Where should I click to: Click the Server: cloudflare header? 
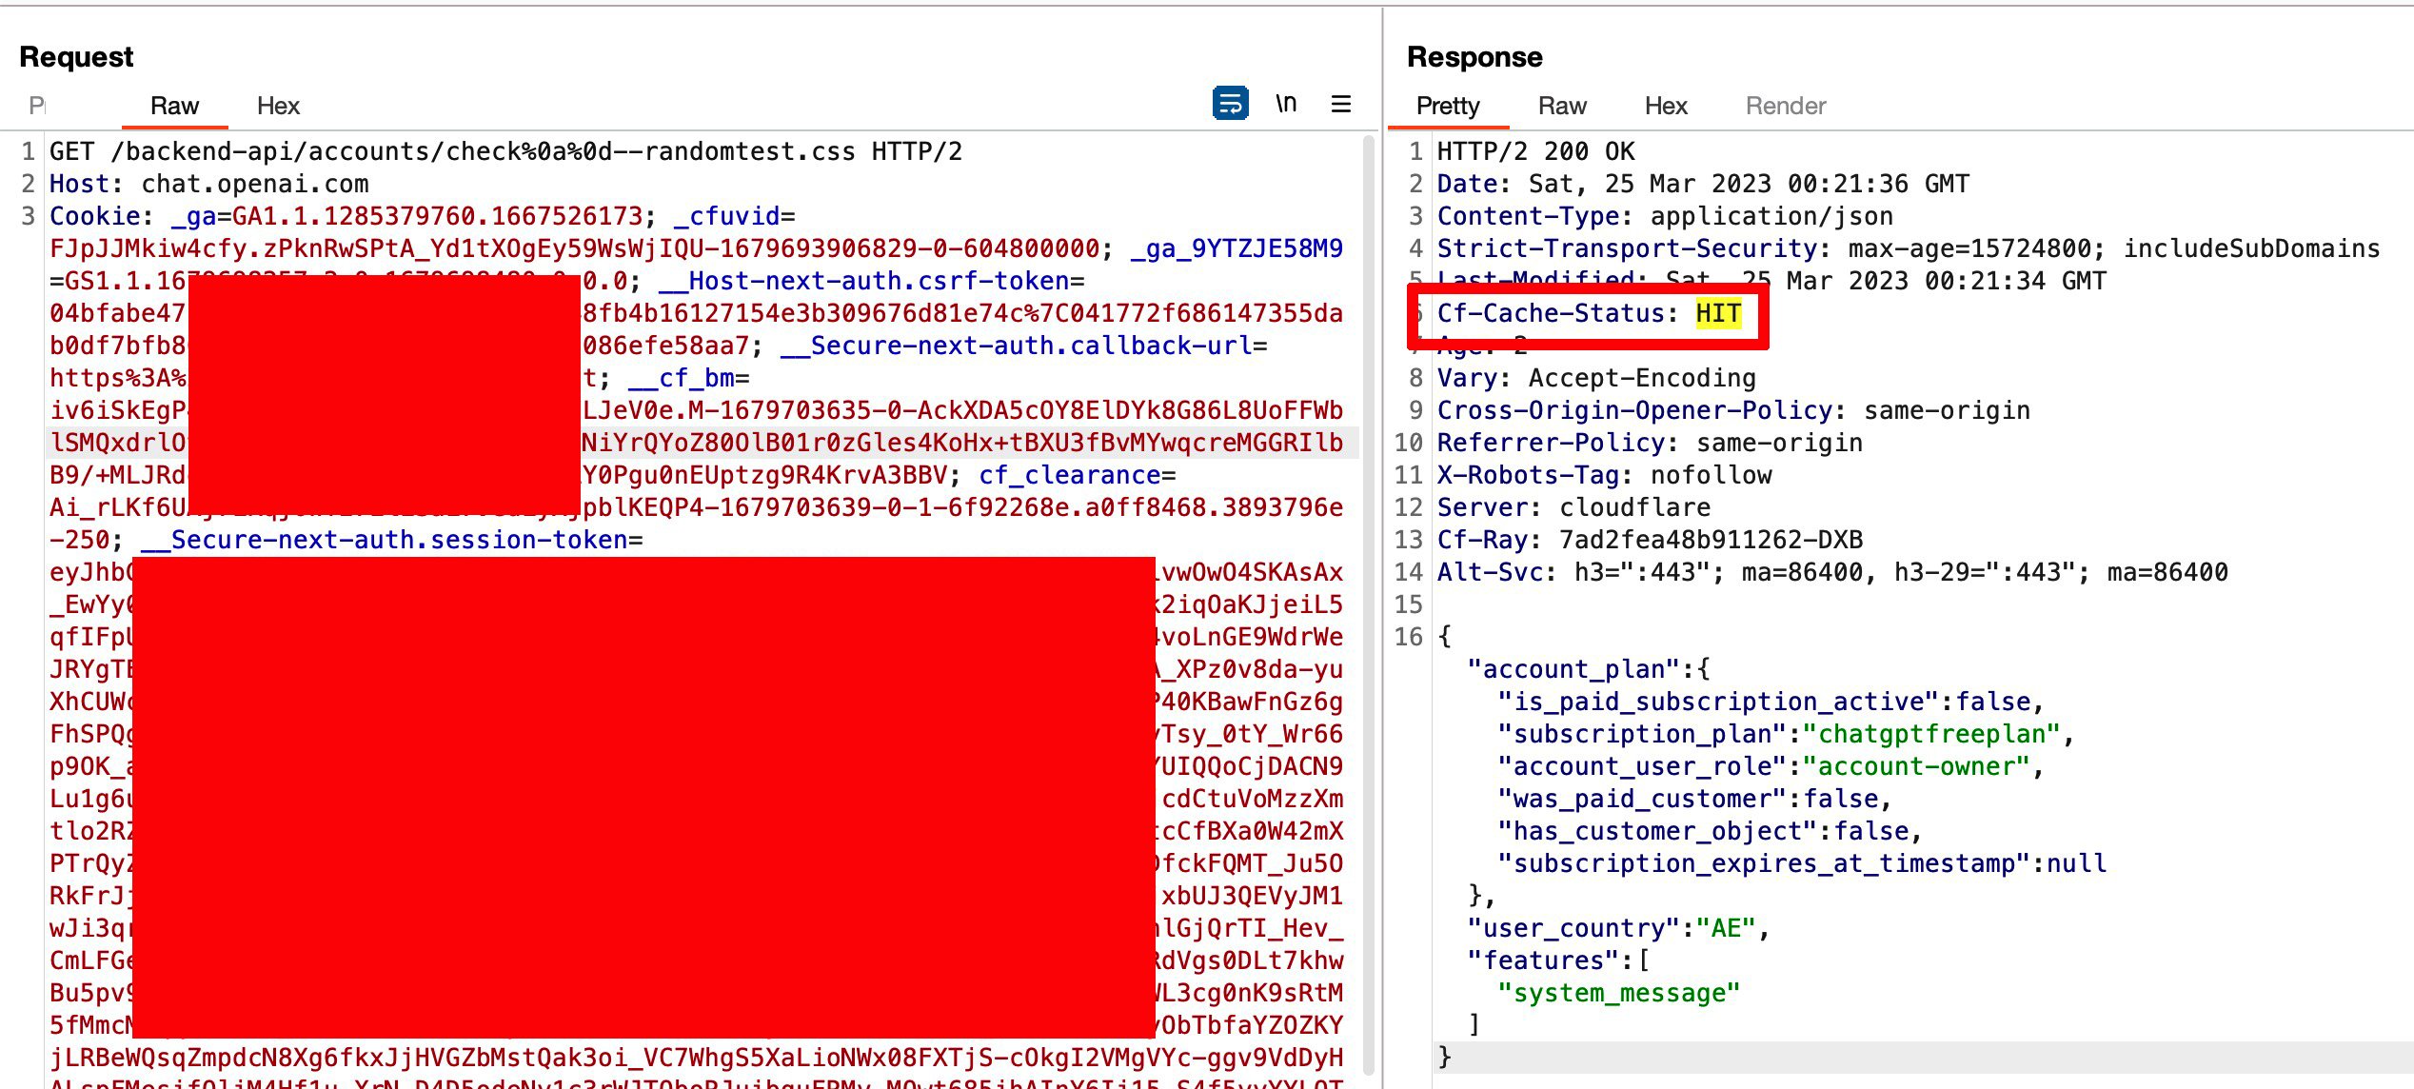pos(1573,507)
